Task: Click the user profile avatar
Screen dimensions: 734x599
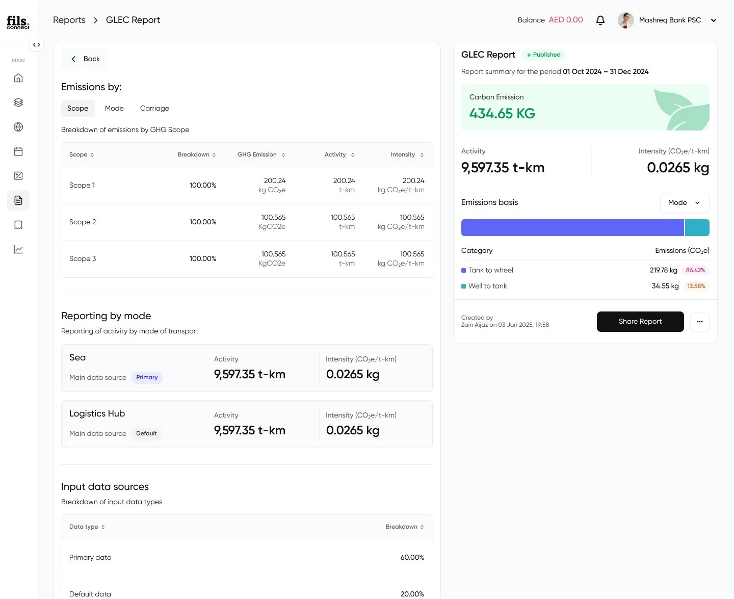Action: pyautogui.click(x=626, y=20)
